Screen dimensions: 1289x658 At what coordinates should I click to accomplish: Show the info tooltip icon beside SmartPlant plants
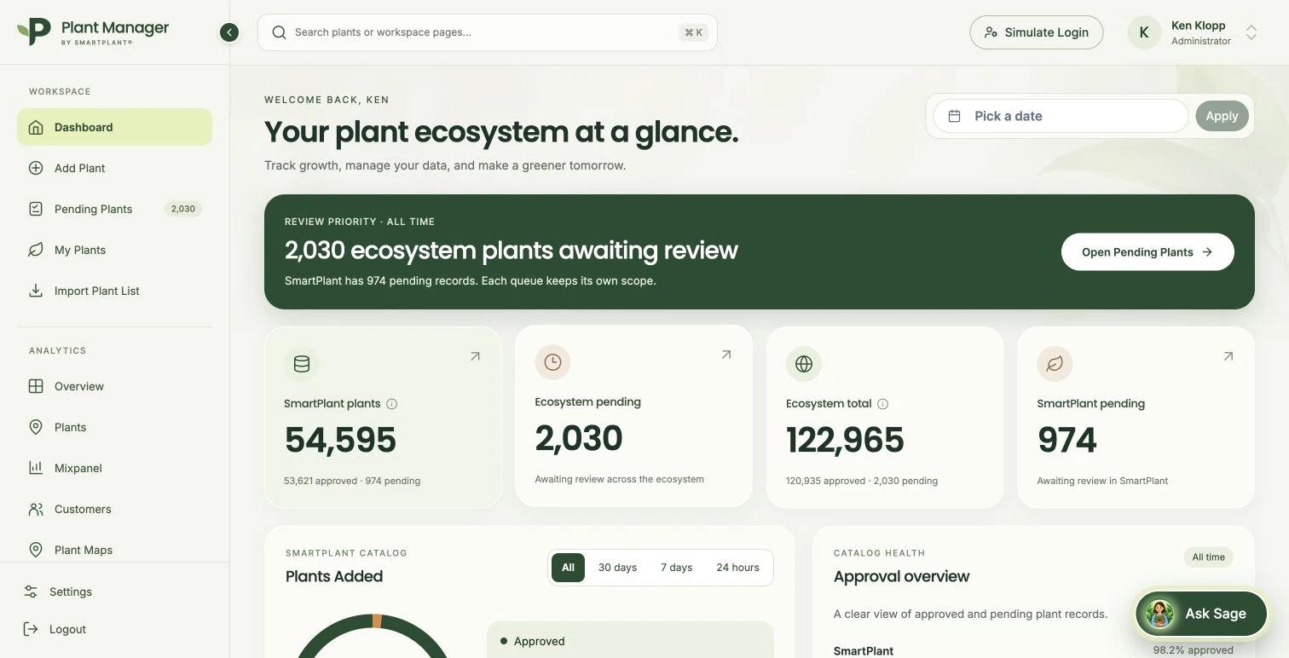[x=392, y=404]
